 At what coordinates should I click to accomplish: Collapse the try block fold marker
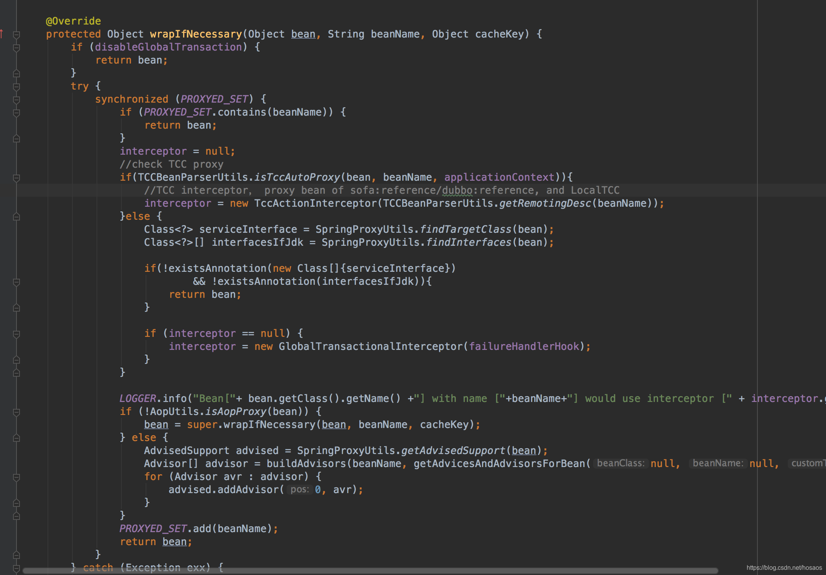coord(16,87)
